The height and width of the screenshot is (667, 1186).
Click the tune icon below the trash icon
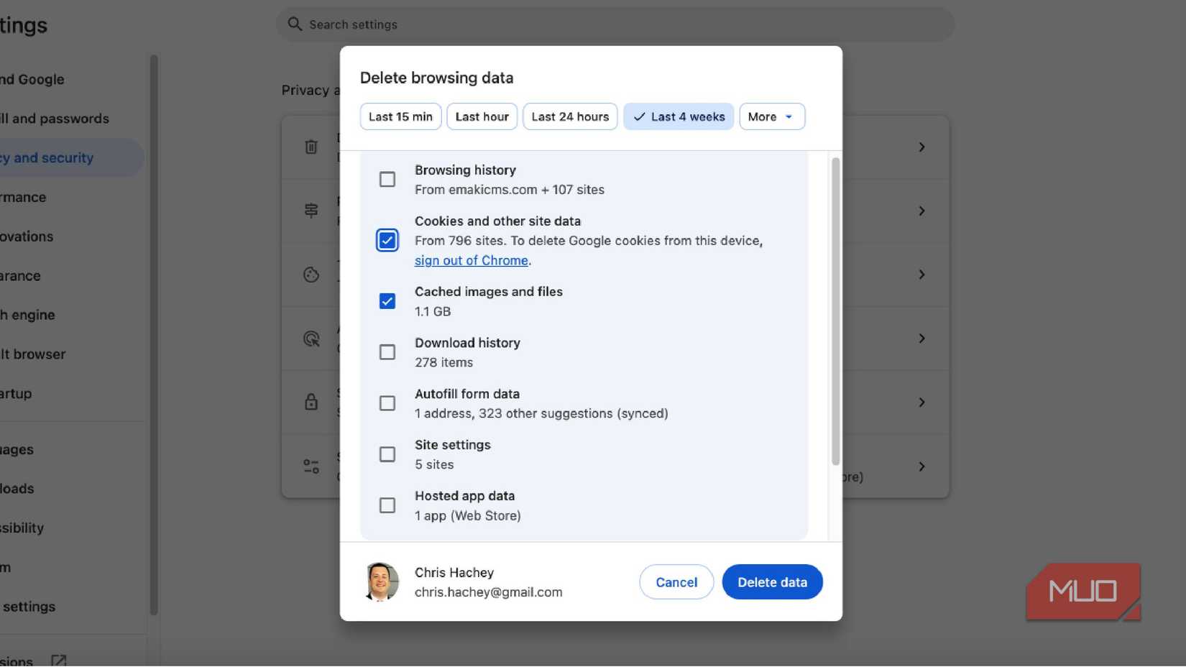(x=311, y=211)
